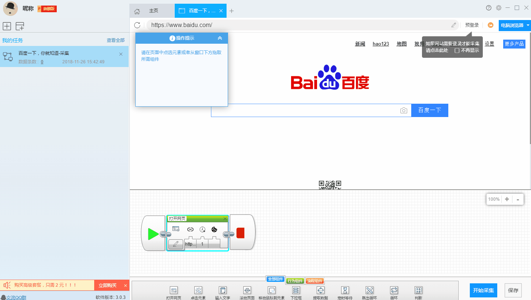Switch to the 行为组件 component tab

[x=296, y=280]
